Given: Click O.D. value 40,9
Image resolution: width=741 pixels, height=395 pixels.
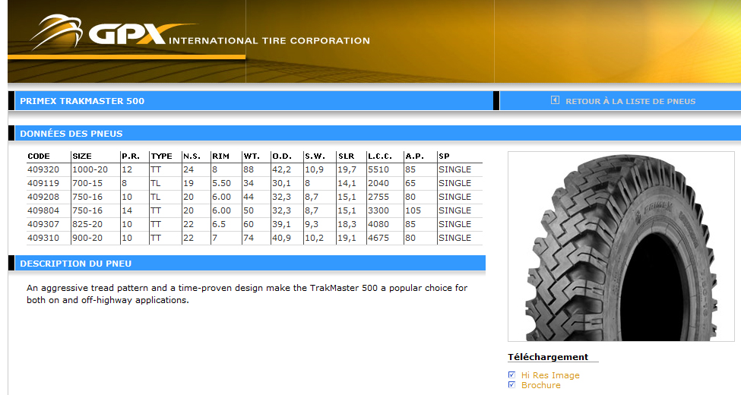Looking at the screenshot, I should (x=282, y=238).
